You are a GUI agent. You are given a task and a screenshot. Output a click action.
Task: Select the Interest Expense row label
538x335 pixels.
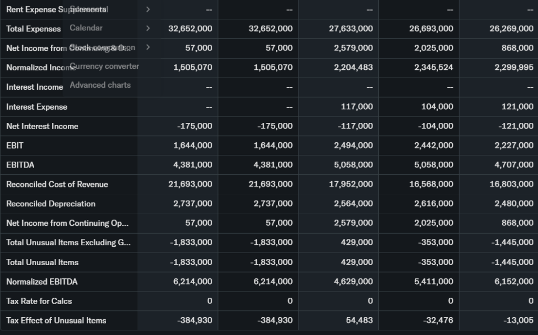[x=37, y=107]
